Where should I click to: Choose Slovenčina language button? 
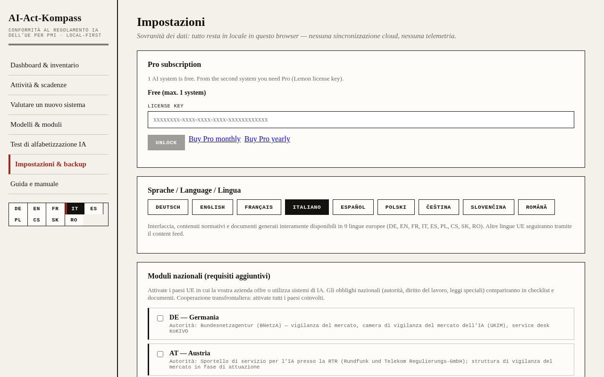pos(488,207)
